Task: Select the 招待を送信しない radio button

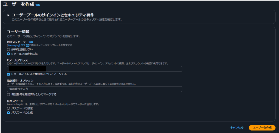Action: click(x=8, y=49)
